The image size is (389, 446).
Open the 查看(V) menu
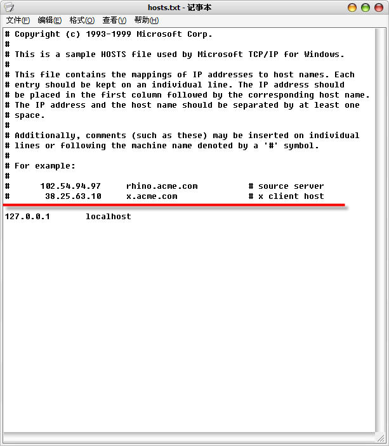pos(114,20)
